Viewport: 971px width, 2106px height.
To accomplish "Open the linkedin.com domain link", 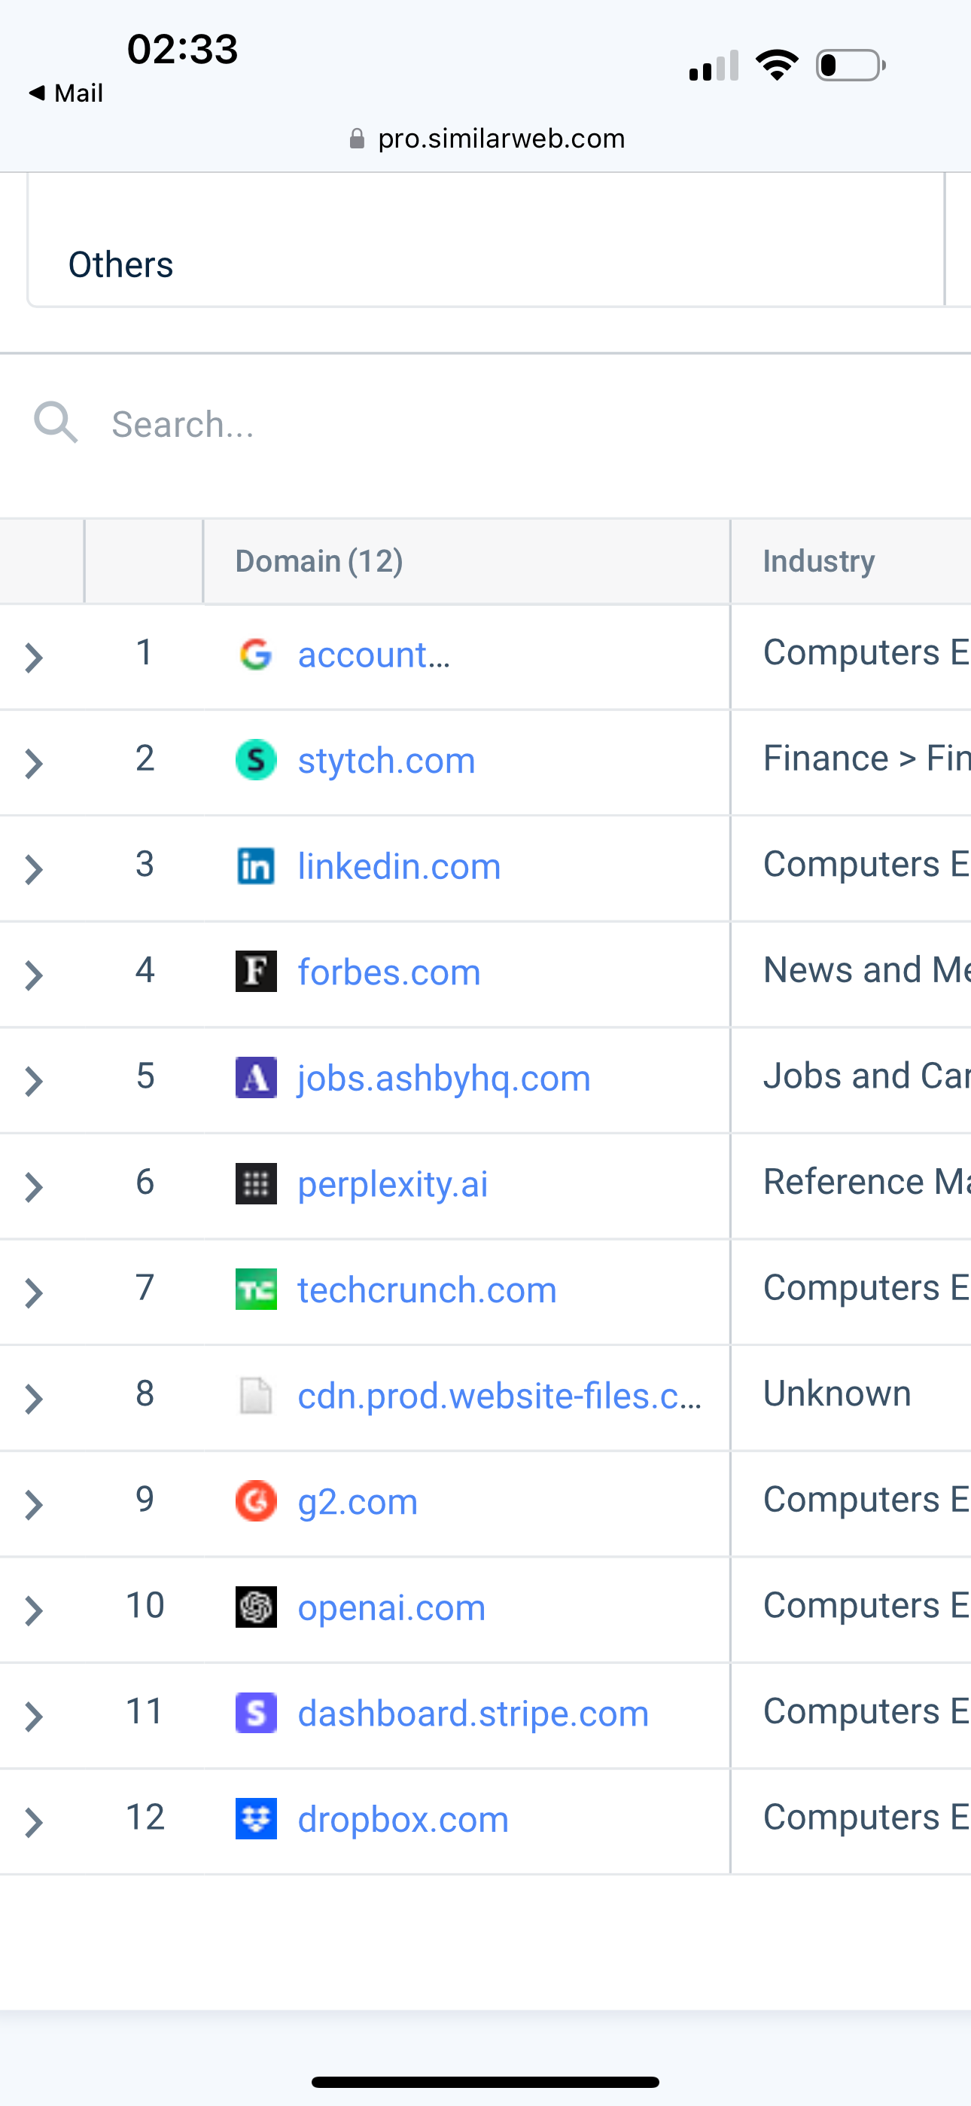I will tap(399, 867).
